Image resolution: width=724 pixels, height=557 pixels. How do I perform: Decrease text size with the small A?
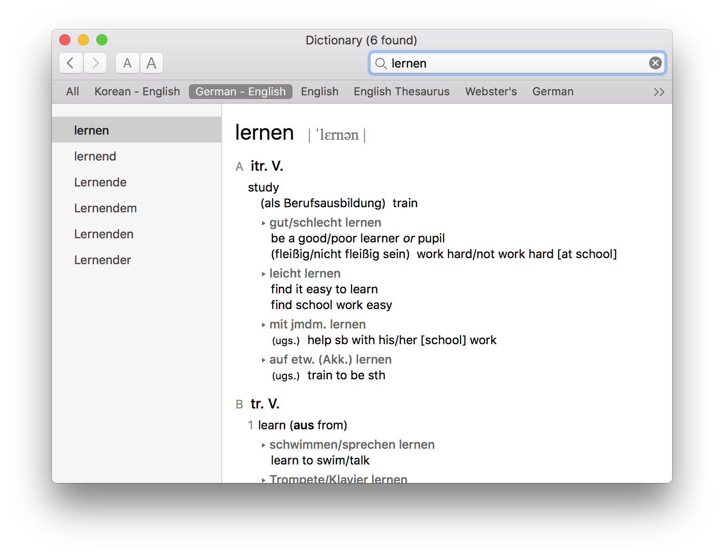coord(127,63)
